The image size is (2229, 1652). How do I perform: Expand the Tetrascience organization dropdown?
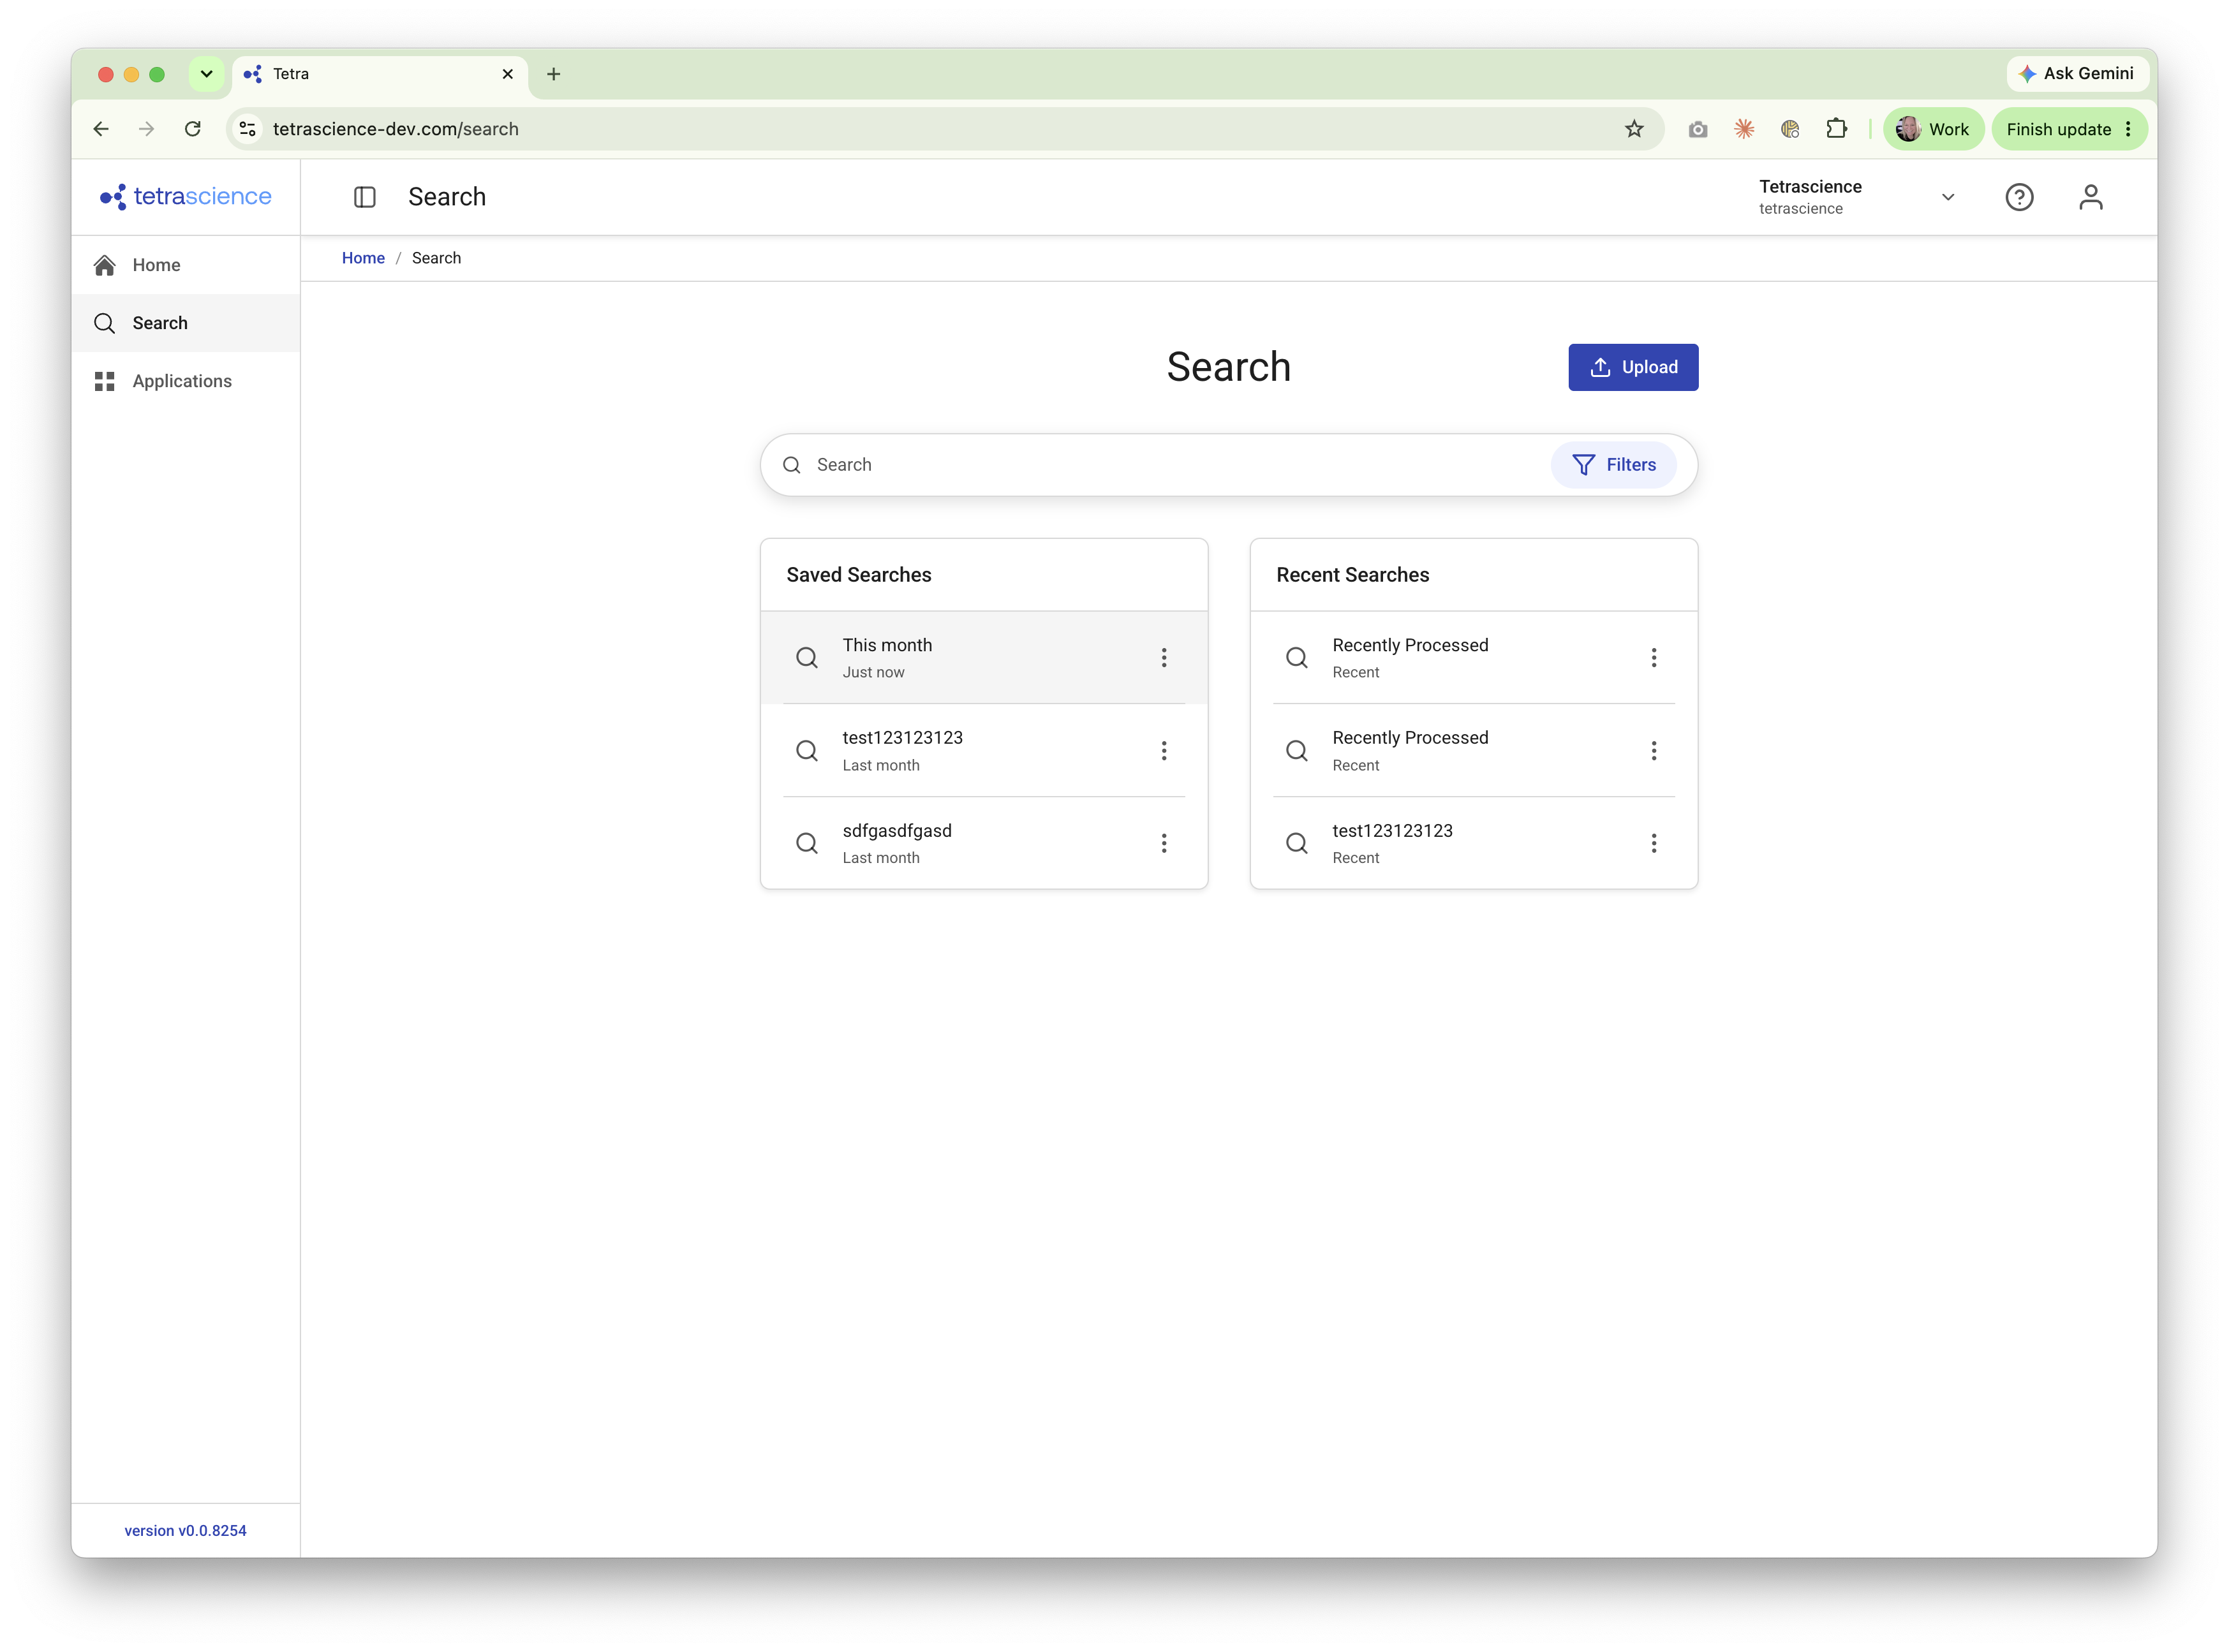point(1857,197)
